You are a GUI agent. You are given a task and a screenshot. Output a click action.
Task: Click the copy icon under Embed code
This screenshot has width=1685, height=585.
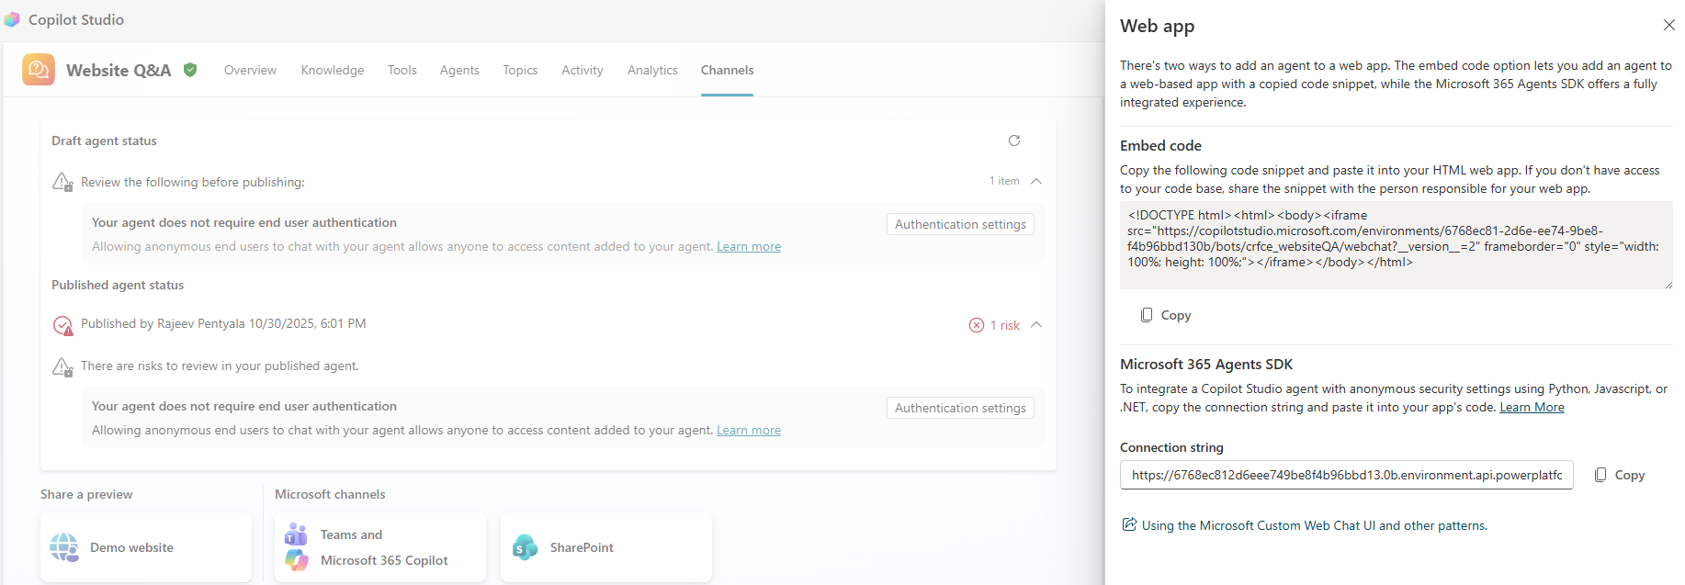tap(1147, 315)
